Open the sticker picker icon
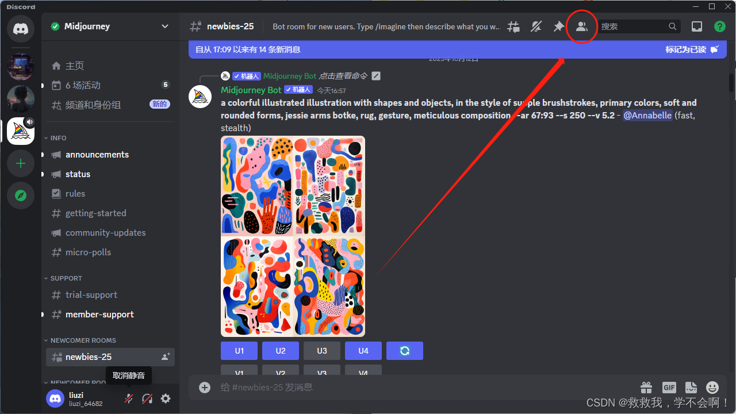The height and width of the screenshot is (414, 736). 691,388
